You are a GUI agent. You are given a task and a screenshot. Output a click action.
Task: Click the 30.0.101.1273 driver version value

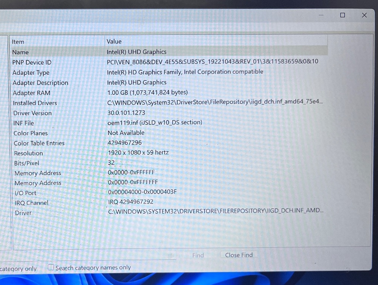[126, 113]
